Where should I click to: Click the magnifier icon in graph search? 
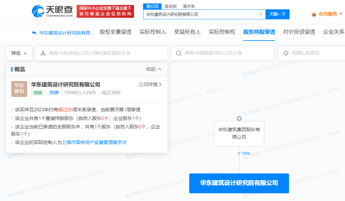pos(179,53)
